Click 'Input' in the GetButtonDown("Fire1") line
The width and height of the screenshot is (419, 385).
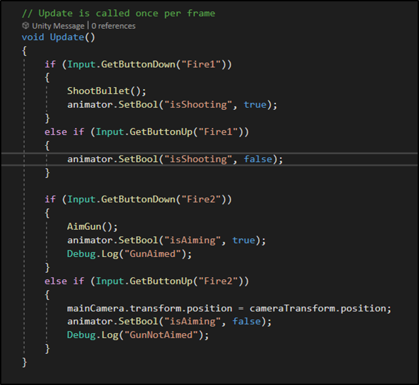(x=81, y=64)
